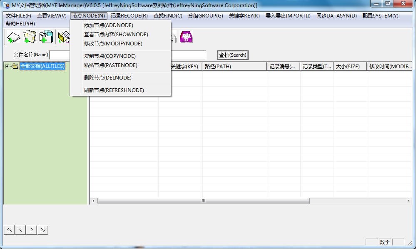
Task: Select the ALLFILES tree item
Action: [x=42, y=66]
